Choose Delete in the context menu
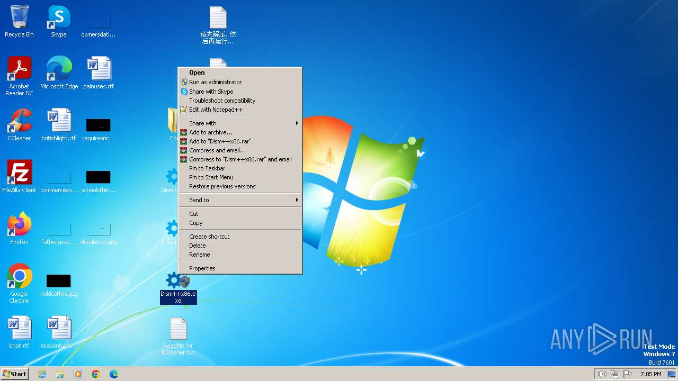The image size is (678, 381). [x=240, y=246]
